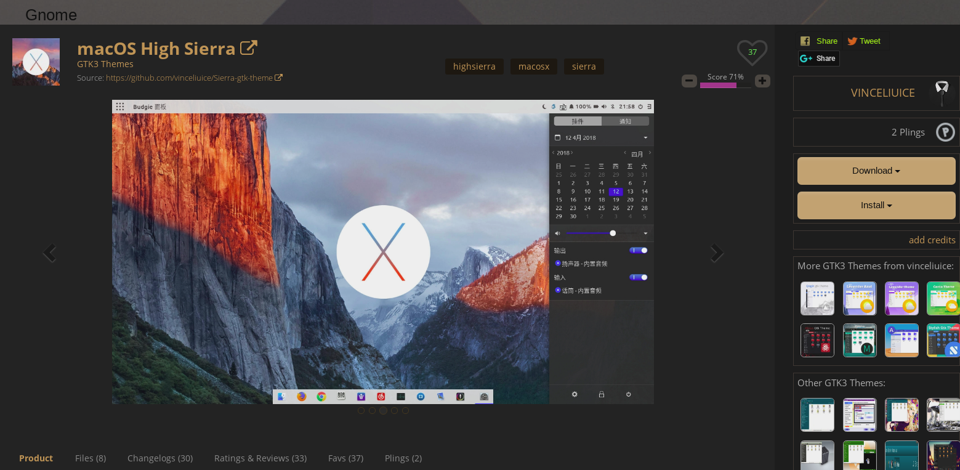The width and height of the screenshot is (960, 470).
Task: Open the anime girl theme thumbnail under Other GTK3 Themes
Action: (x=902, y=415)
